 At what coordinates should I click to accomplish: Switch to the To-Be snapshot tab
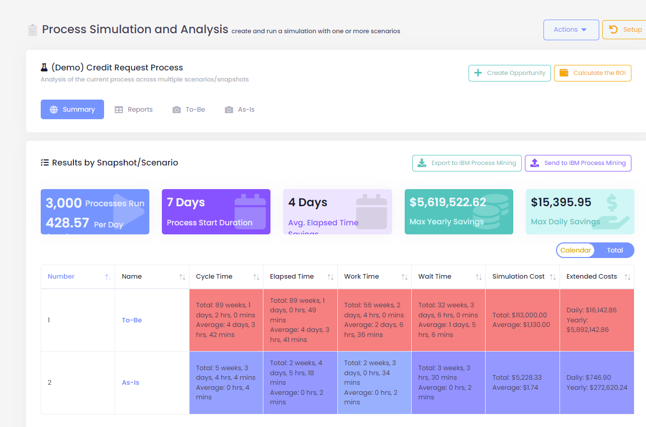189,109
